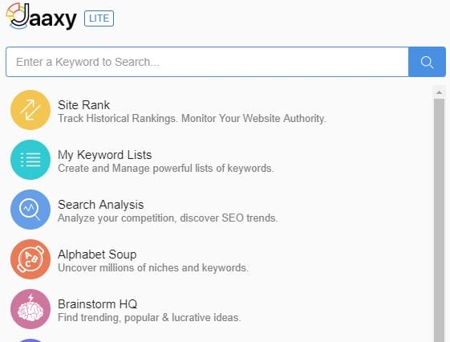This screenshot has width=450, height=342.
Task: Click the yellow Site Rank arrows icon
Action: tap(30, 110)
